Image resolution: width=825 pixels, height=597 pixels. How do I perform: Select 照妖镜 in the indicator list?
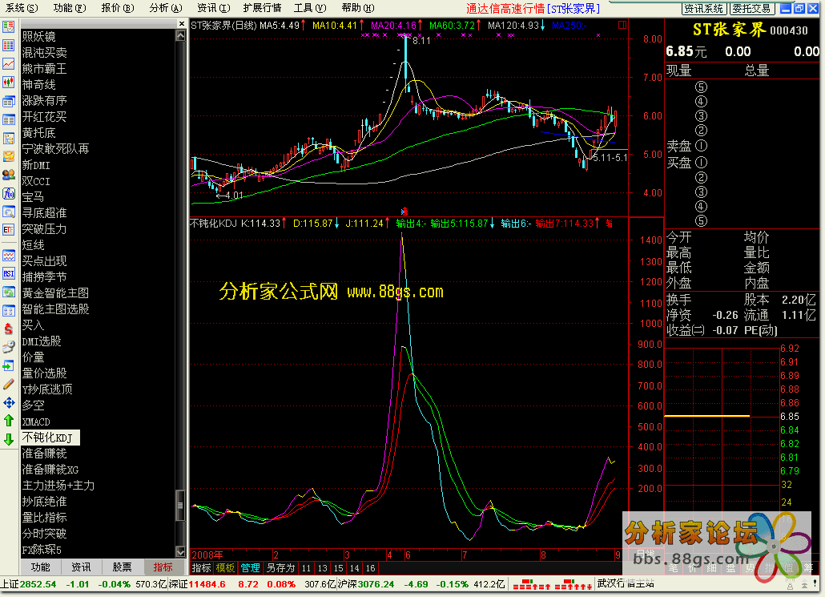click(39, 36)
